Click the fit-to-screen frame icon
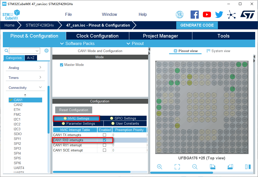 (x=177, y=167)
